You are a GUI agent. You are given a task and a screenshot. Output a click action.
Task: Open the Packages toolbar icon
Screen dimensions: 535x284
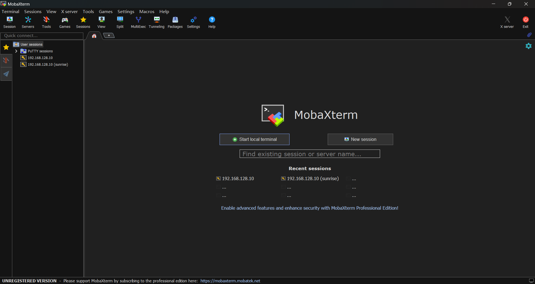[x=175, y=22]
